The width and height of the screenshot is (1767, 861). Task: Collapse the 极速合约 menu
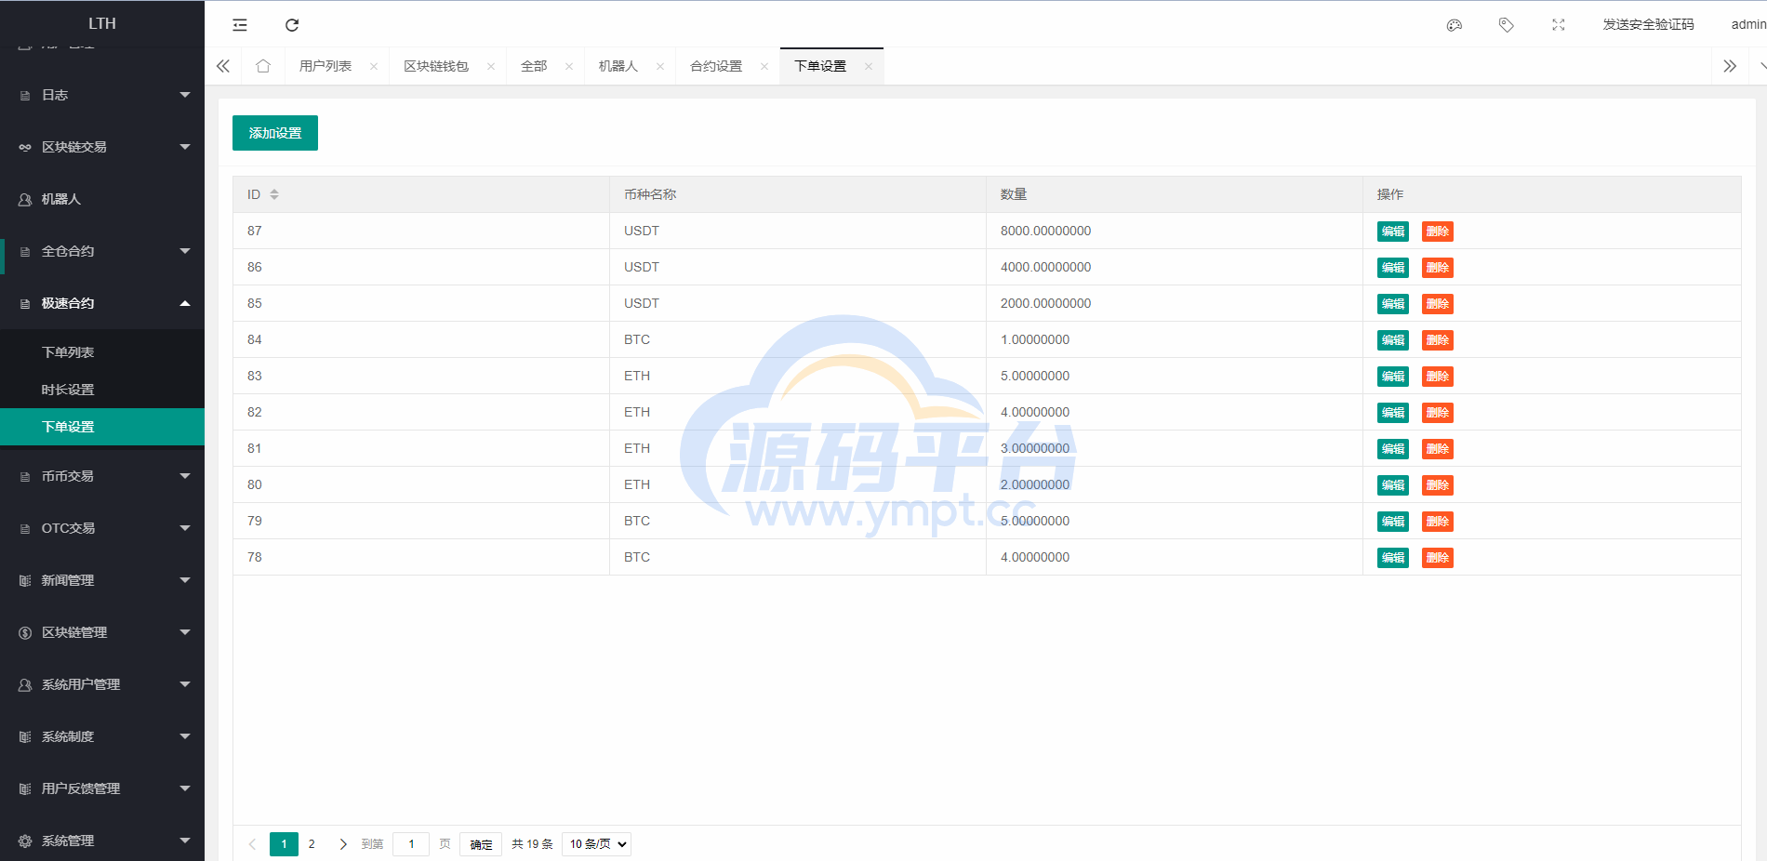coord(185,303)
